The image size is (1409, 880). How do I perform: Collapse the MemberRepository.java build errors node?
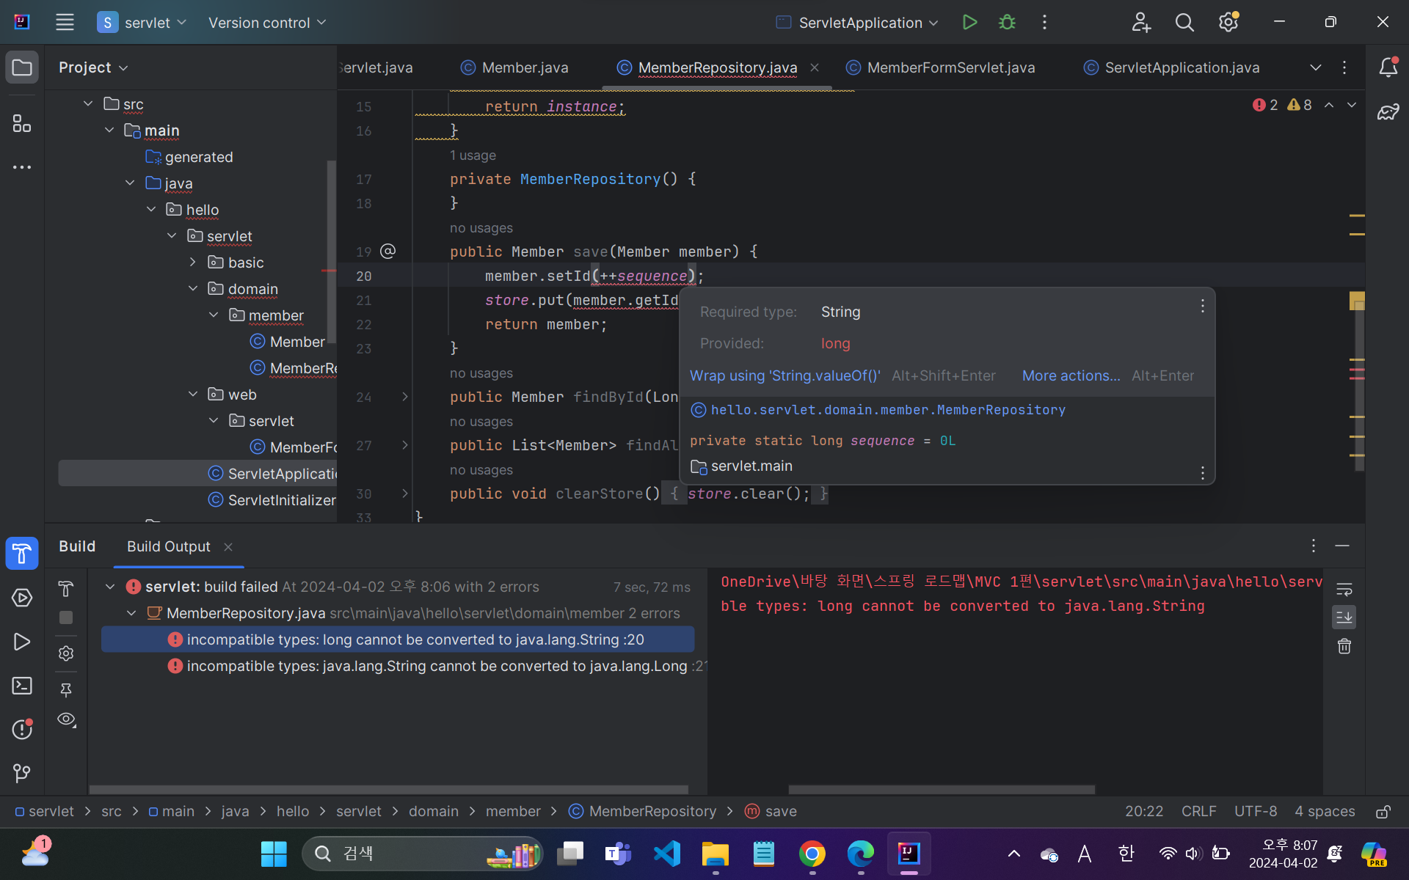click(131, 613)
